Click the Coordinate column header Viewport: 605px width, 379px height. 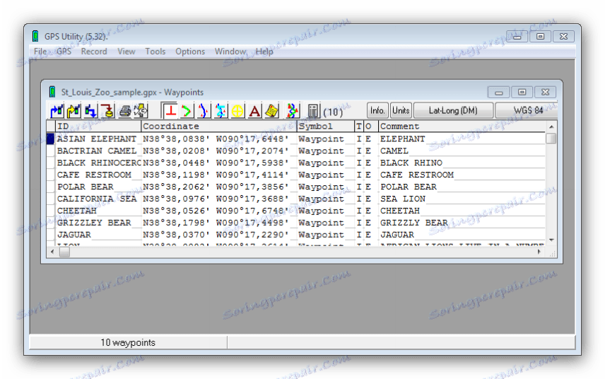click(x=219, y=126)
